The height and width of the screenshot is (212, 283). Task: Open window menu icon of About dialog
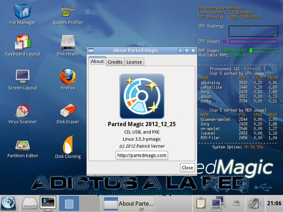[x=91, y=51]
